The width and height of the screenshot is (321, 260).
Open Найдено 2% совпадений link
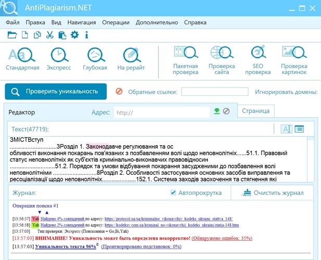coord(63,225)
